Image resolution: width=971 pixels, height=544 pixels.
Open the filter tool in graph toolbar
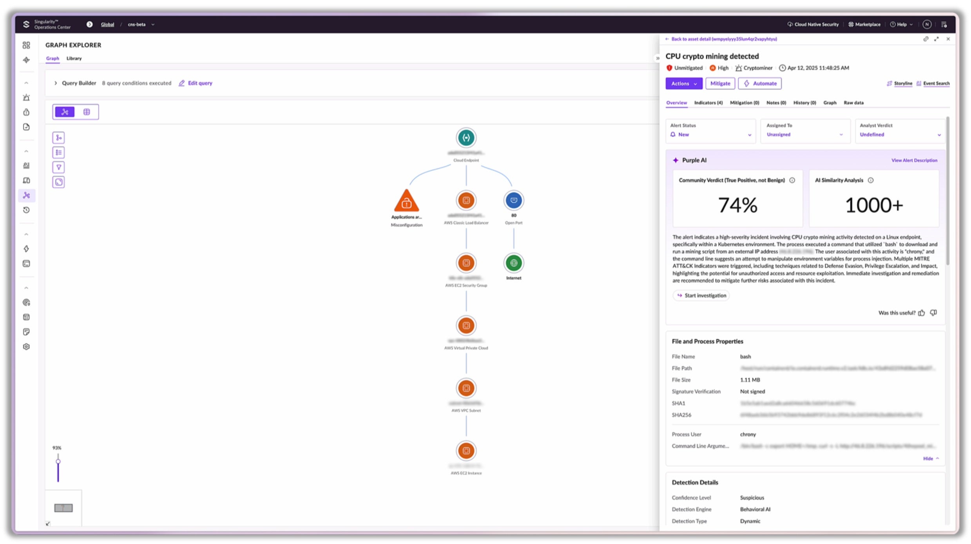point(58,167)
